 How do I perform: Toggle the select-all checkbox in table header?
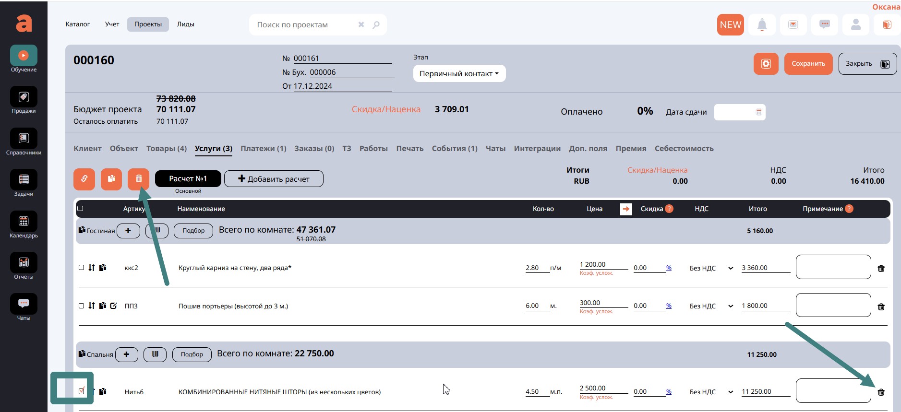pos(81,209)
